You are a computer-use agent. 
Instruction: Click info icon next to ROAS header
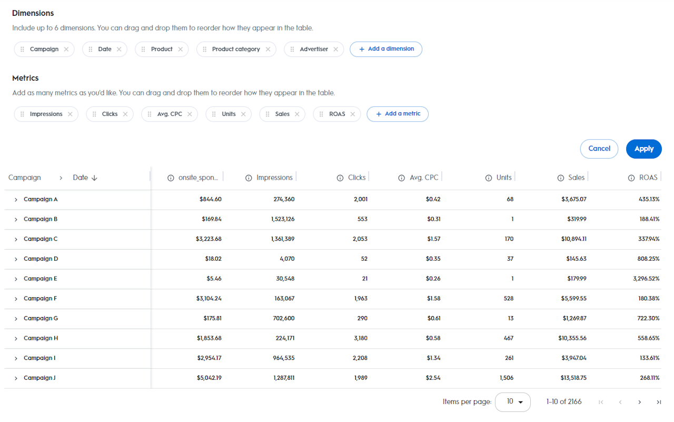pos(631,178)
